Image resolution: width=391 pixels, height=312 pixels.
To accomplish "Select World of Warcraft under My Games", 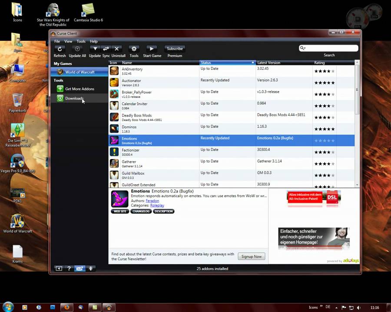I will 80,72.
